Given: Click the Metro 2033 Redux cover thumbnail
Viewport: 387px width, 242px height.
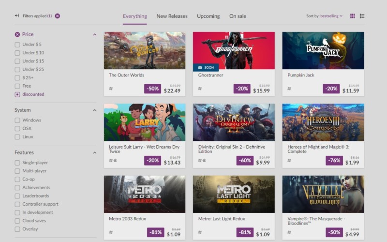Looking at the screenshot, I should pyautogui.click(x=145, y=194).
